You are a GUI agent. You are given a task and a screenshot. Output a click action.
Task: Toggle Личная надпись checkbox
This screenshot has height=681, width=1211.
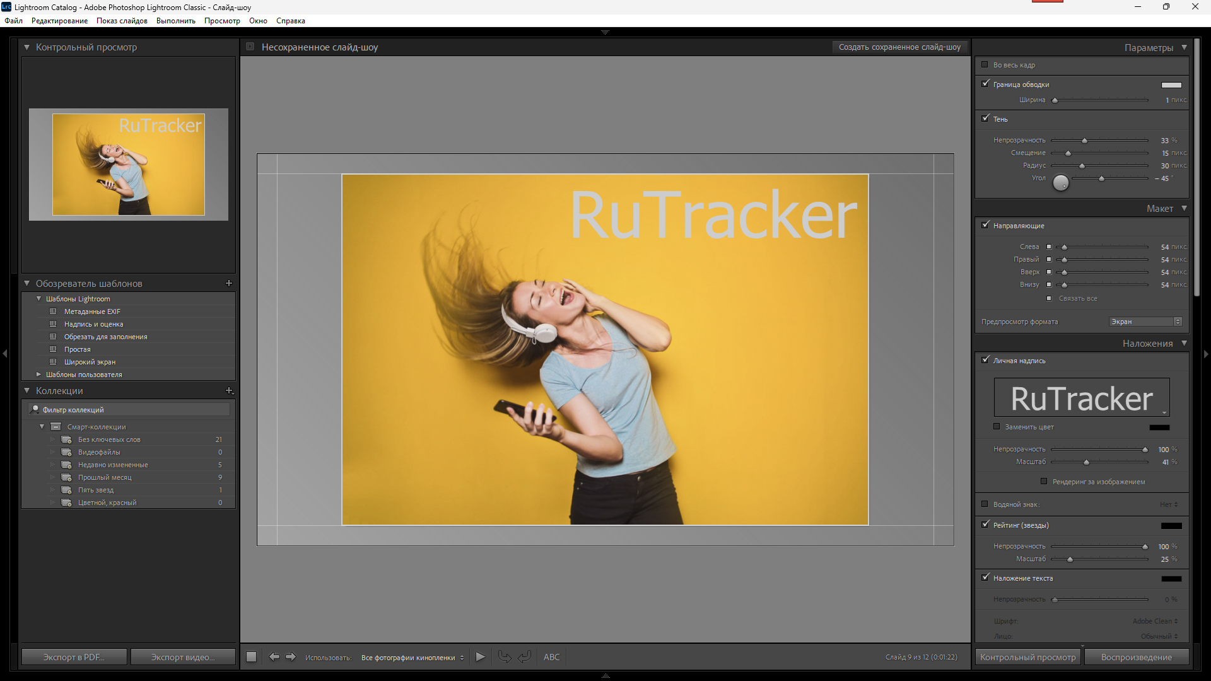[985, 360]
